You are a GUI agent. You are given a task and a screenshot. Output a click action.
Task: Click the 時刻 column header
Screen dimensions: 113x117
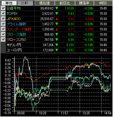point(103,3)
